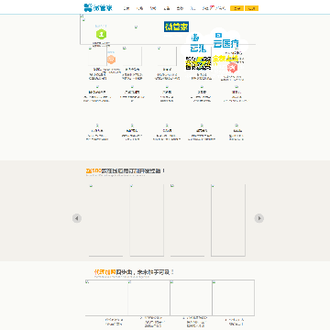Click the QR code image

click(x=198, y=63)
